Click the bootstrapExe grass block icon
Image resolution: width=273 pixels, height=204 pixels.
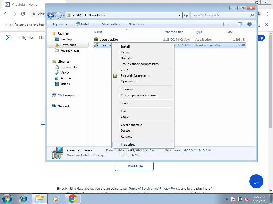(x=96, y=39)
